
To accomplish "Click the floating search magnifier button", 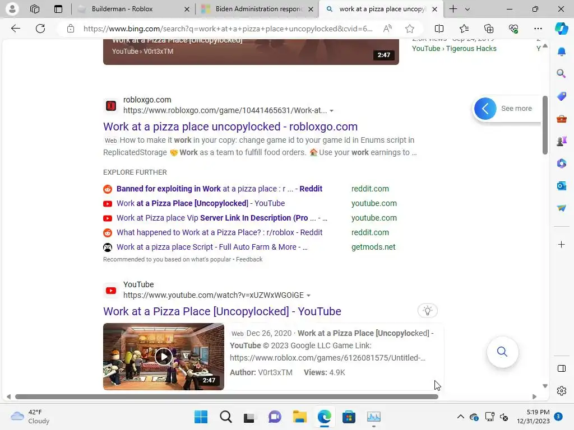I will point(502,352).
